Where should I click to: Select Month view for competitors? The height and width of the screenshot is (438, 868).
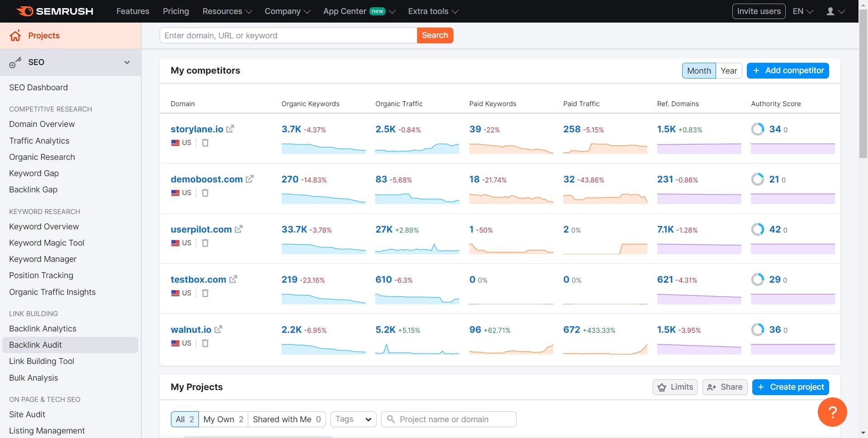pyautogui.click(x=698, y=70)
